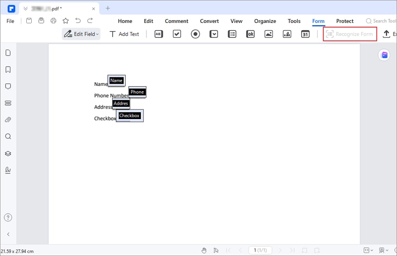Select the signature field tool
This screenshot has height=256, width=397.
[287, 34]
